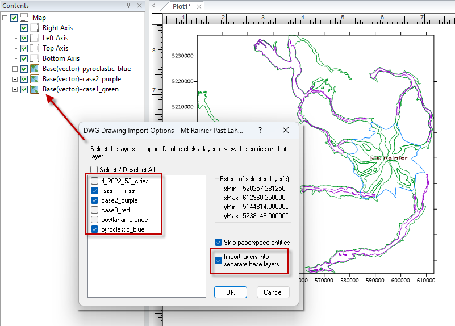Click the case1_green base layer icon

35,89
